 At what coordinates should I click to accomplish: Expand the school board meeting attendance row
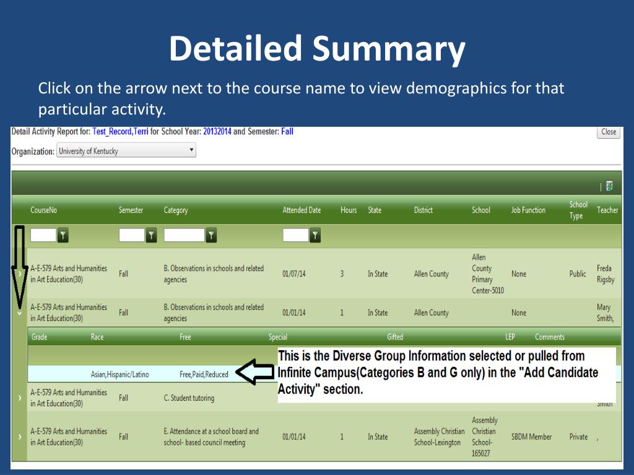click(19, 437)
